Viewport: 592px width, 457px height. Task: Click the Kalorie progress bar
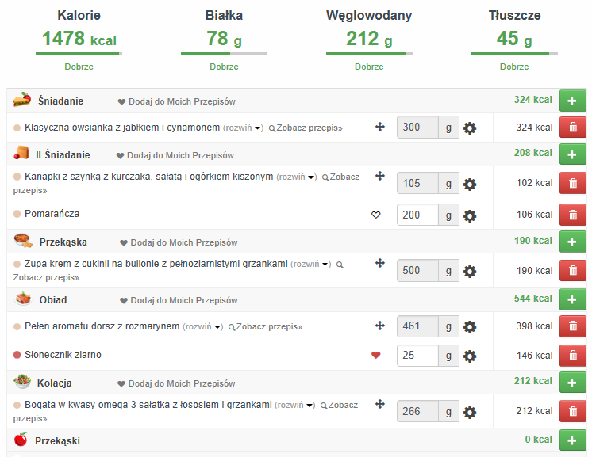pyautogui.click(x=79, y=54)
